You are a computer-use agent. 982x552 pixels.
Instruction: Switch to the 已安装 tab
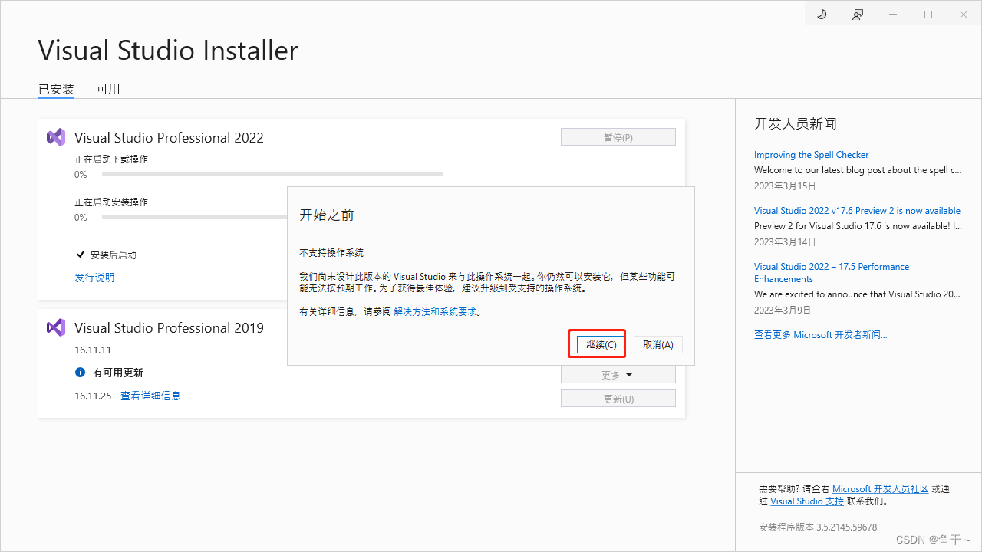(x=56, y=89)
